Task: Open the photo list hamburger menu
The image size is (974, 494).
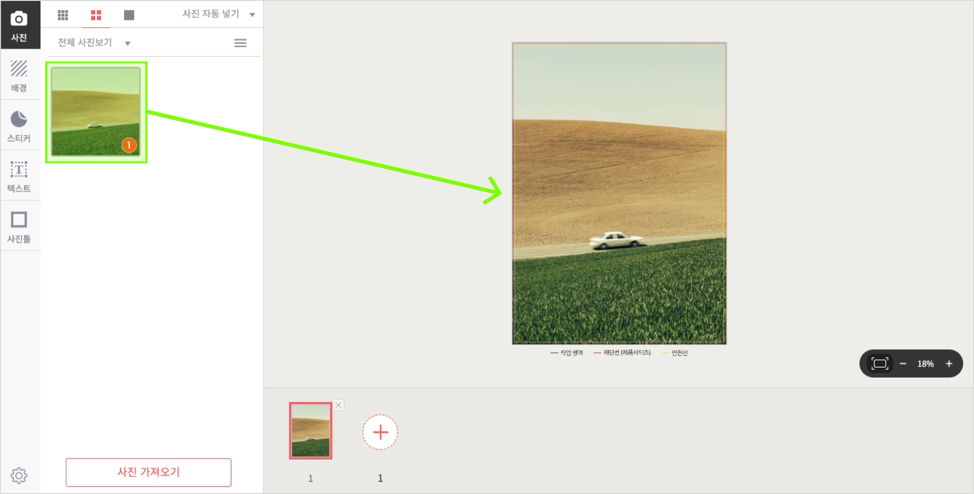Action: pos(240,43)
